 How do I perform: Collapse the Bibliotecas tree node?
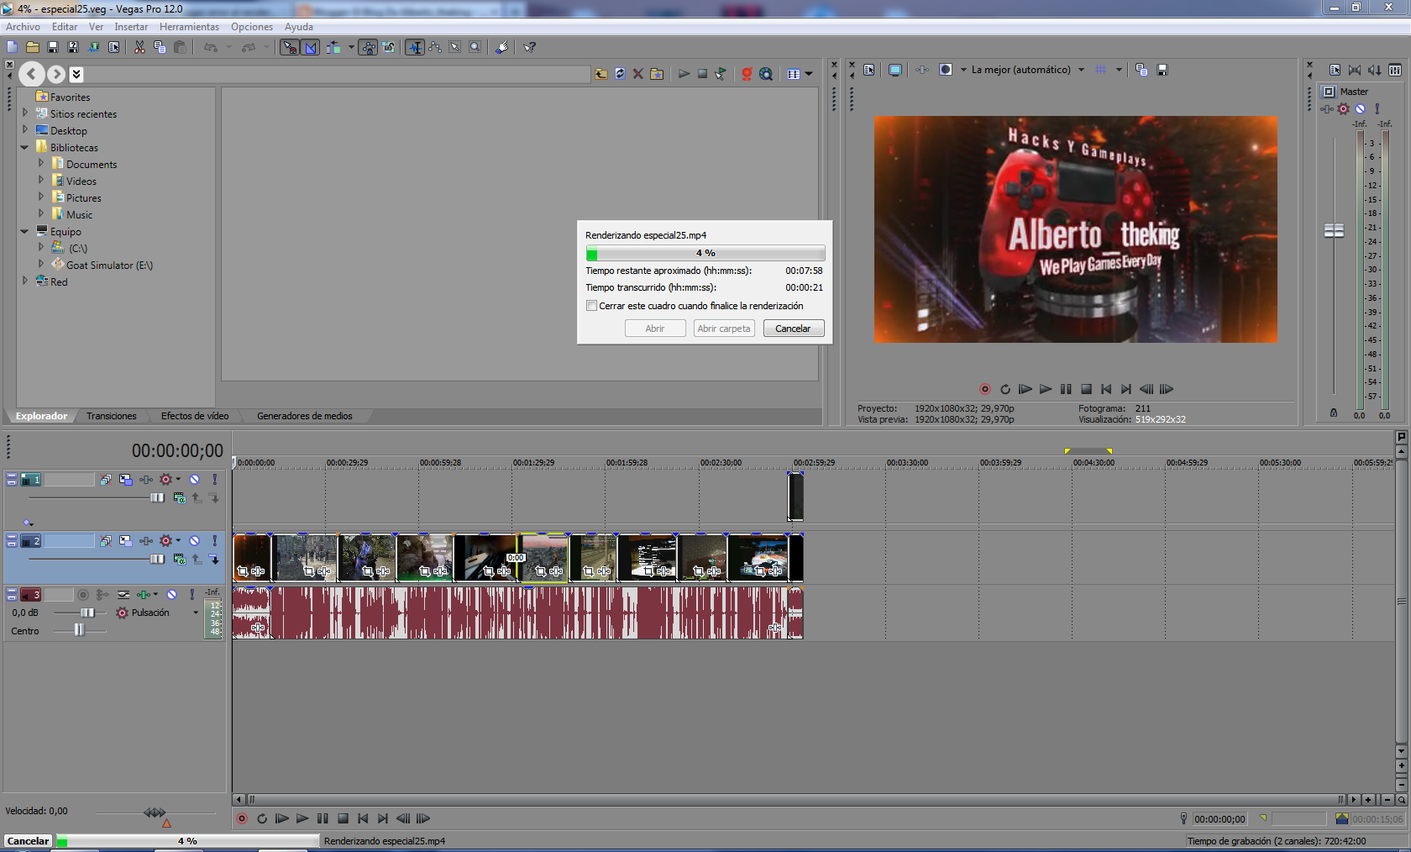(25, 147)
